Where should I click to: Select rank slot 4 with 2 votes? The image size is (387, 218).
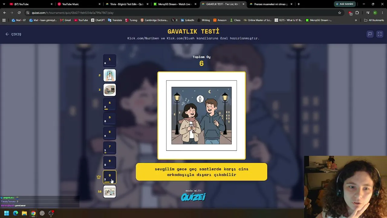click(109, 104)
